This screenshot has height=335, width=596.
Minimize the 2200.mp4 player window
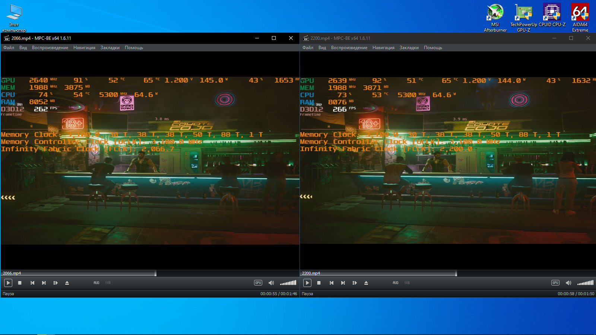[x=554, y=38]
